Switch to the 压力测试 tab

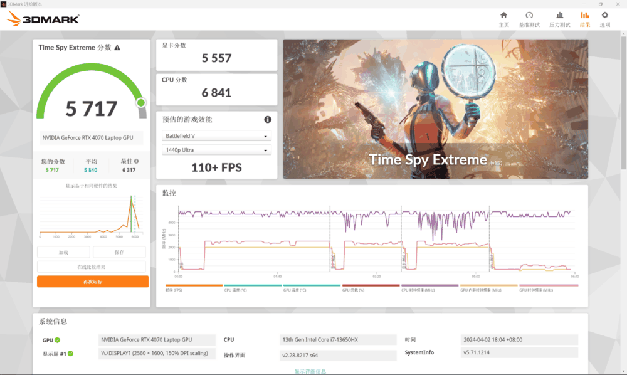[x=559, y=18]
